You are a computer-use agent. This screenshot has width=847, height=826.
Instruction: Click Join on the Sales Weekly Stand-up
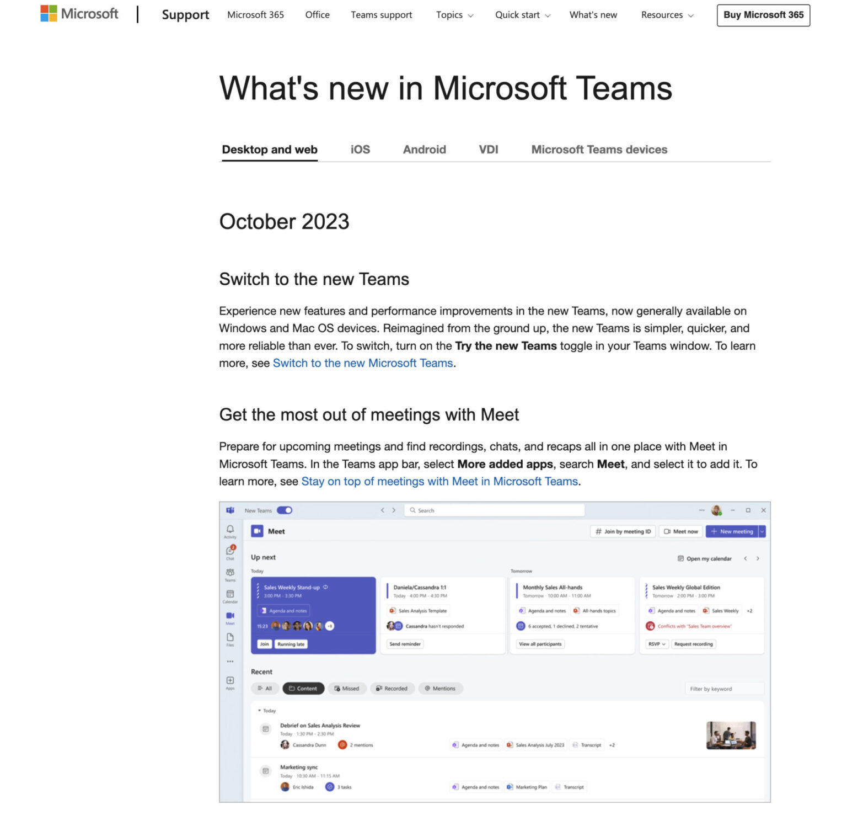pos(264,644)
